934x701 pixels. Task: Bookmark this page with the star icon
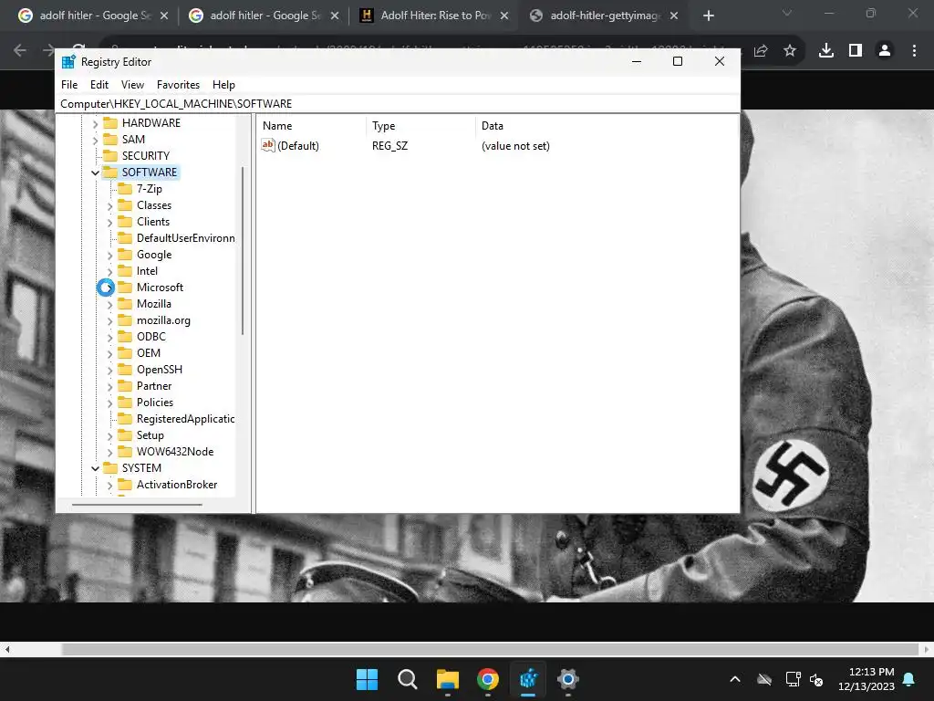click(x=790, y=51)
